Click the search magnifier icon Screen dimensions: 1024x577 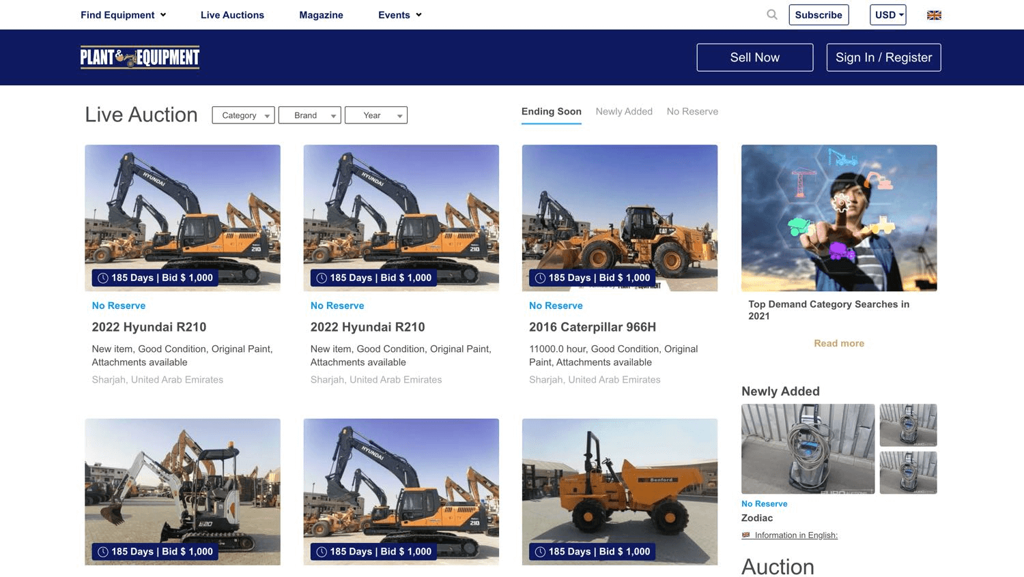[x=772, y=14]
